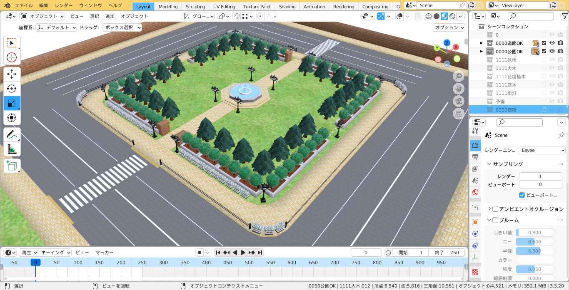Open the レンダー menu
The width and height of the screenshot is (569, 290).
[64, 5]
